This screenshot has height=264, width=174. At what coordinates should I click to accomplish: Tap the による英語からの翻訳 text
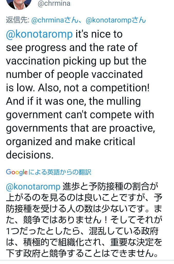tap(60, 172)
